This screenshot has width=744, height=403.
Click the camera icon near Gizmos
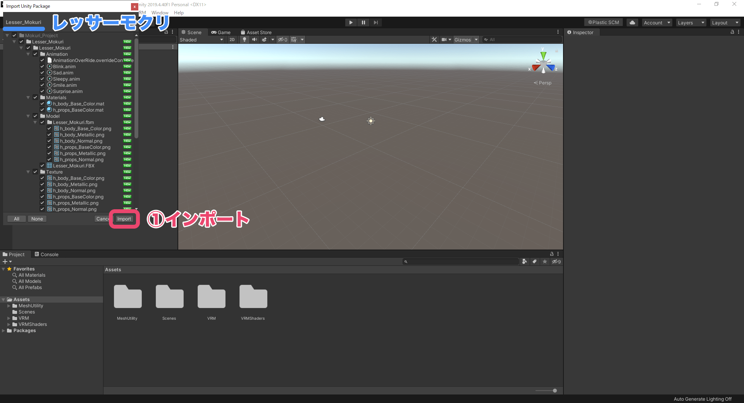click(x=444, y=40)
